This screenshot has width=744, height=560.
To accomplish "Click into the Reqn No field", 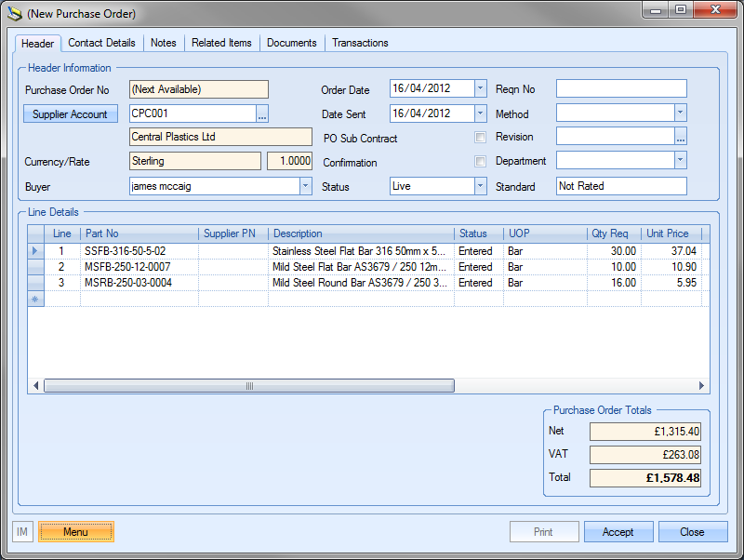I will coord(621,89).
